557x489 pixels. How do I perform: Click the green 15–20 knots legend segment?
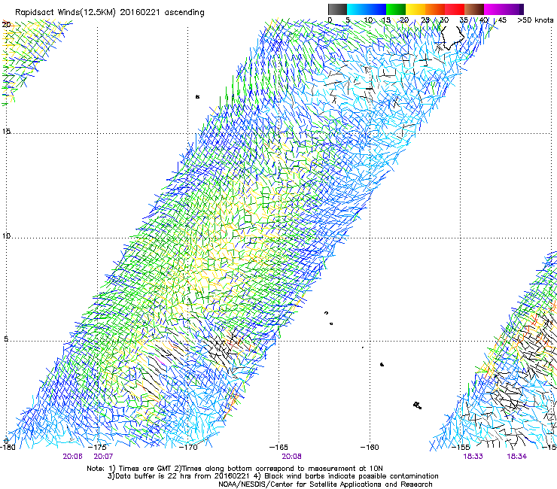coord(396,9)
